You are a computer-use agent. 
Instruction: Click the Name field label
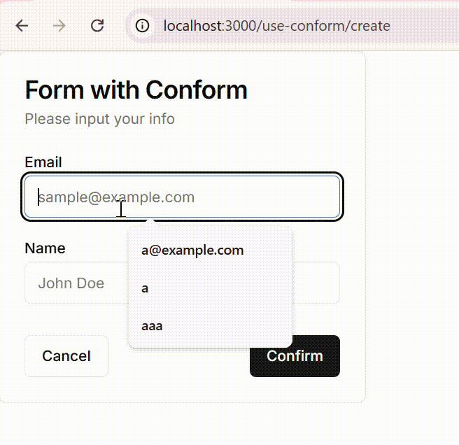45,248
